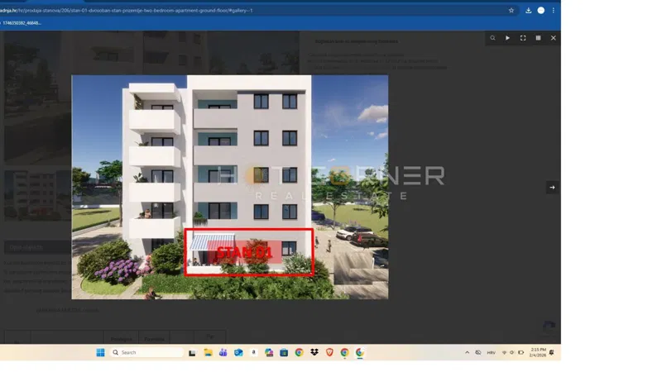Open the clock and date flyout
The width and height of the screenshot is (662, 372).
tap(538, 353)
